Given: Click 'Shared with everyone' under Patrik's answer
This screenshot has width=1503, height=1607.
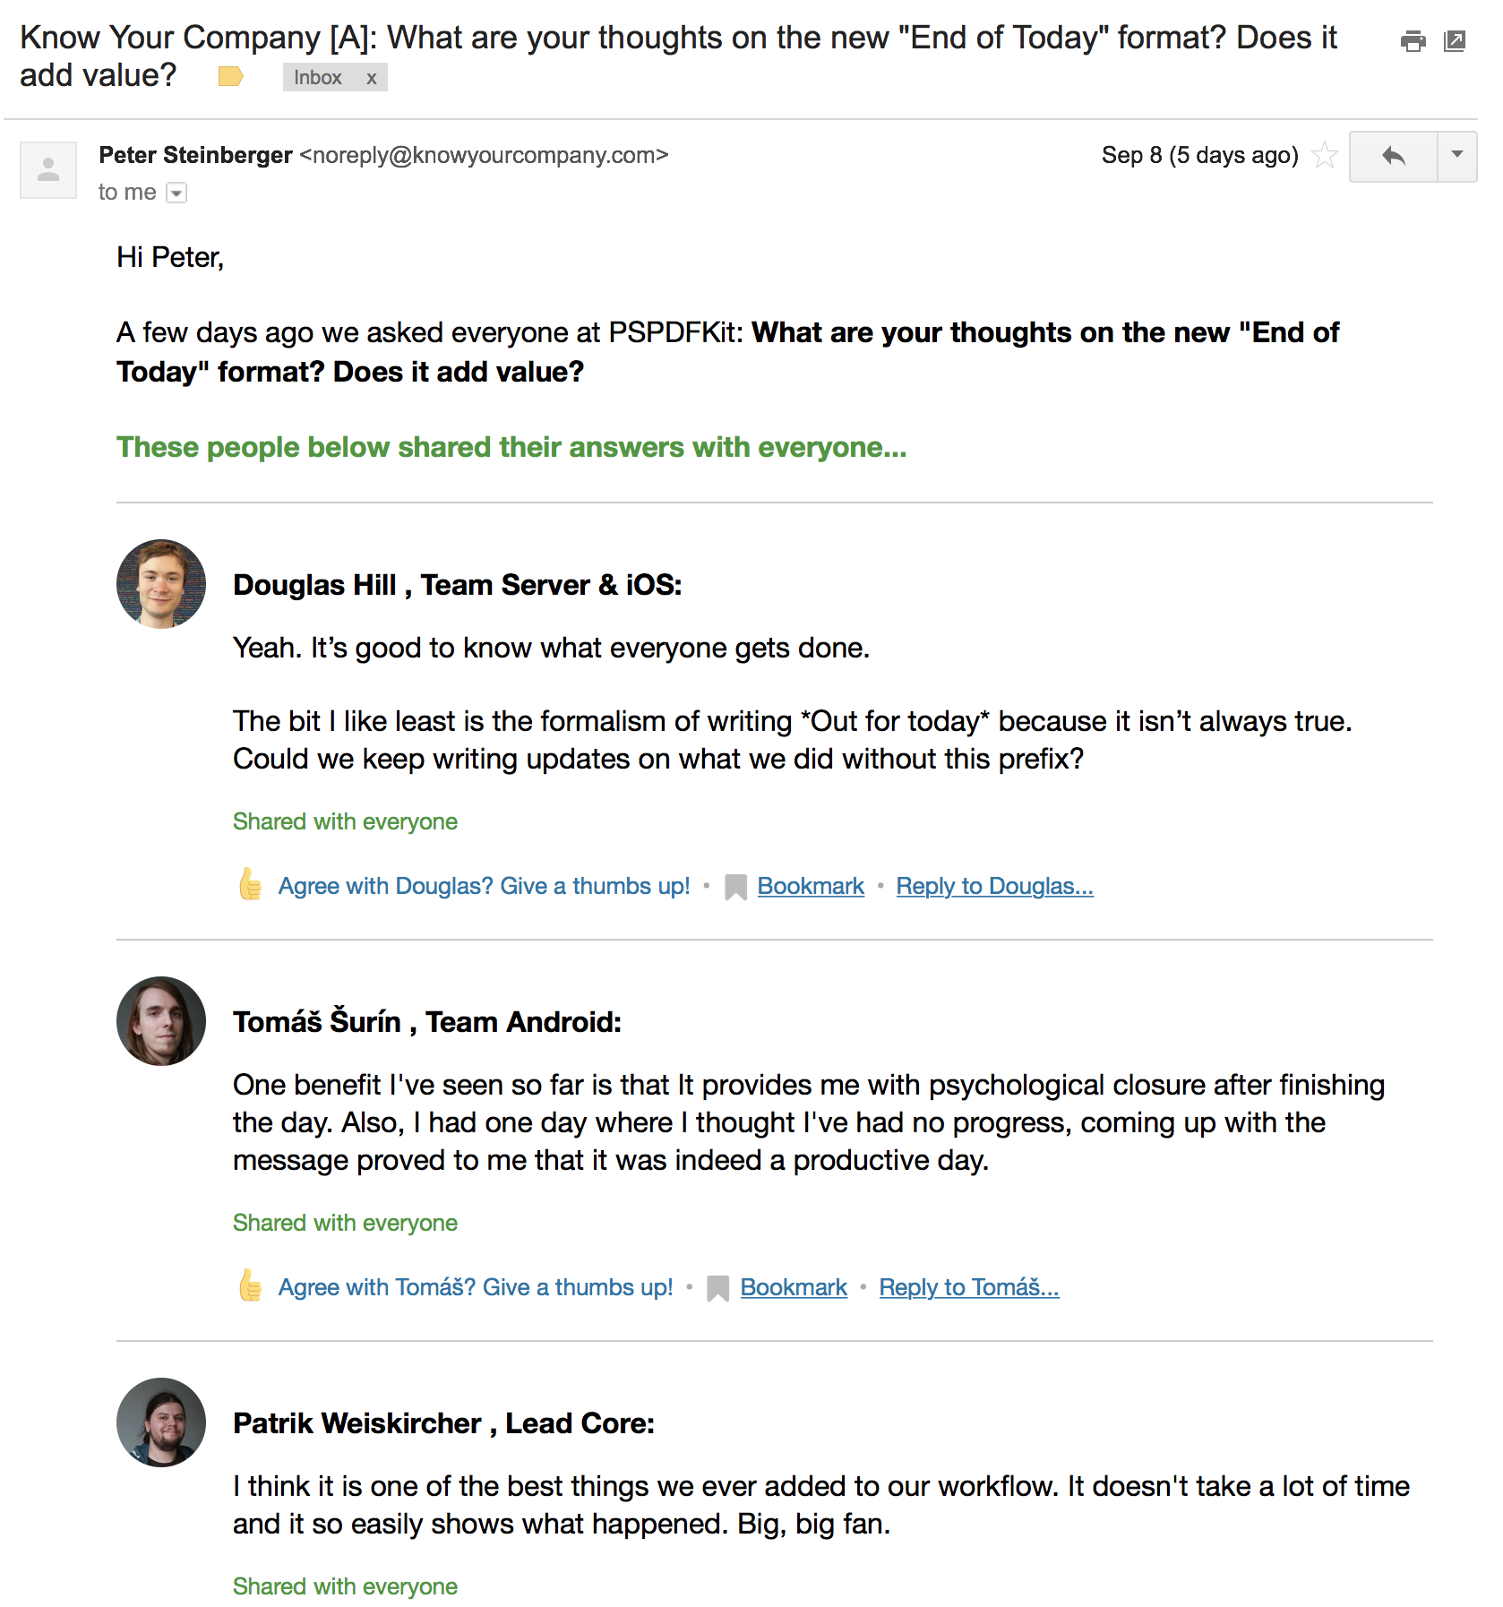Looking at the screenshot, I should (344, 1586).
